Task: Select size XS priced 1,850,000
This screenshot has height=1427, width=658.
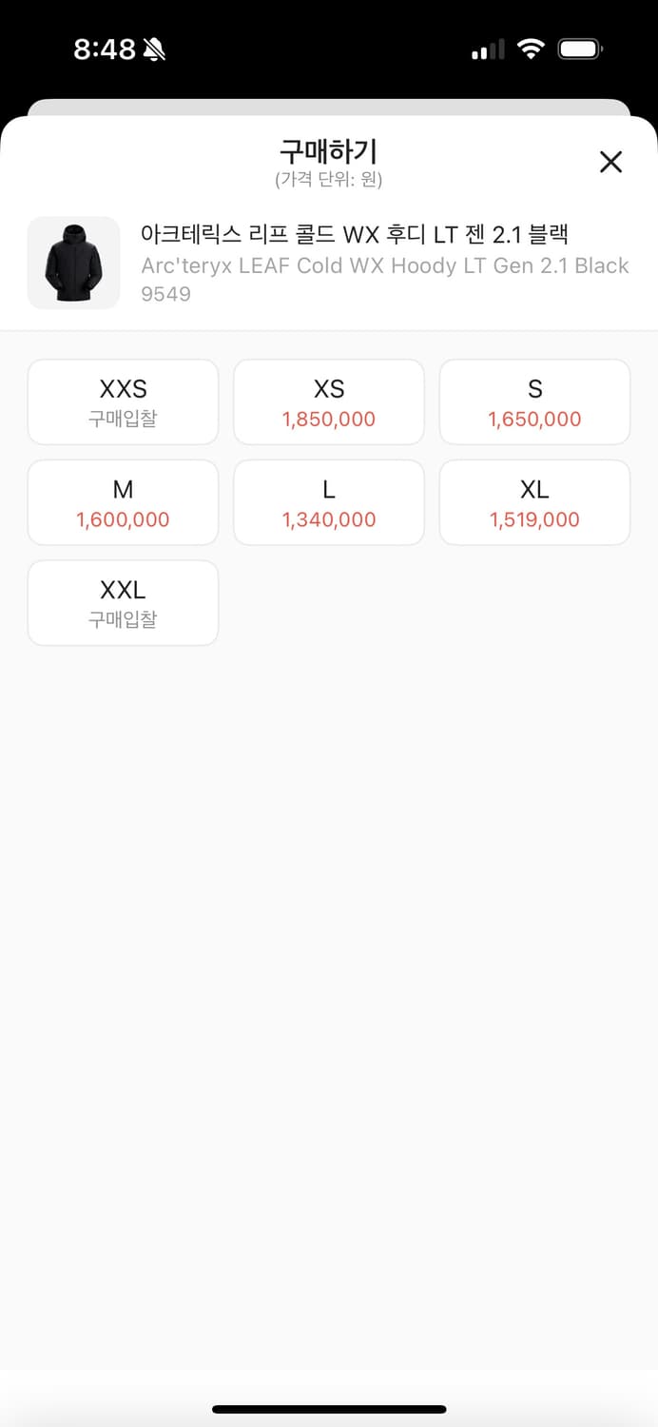Action: click(328, 401)
